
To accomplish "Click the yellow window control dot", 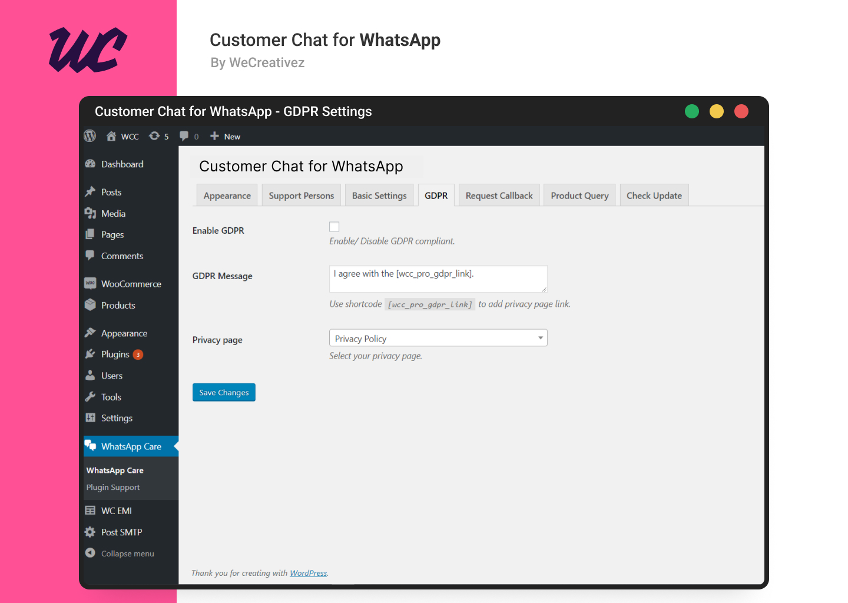I will coord(717,111).
